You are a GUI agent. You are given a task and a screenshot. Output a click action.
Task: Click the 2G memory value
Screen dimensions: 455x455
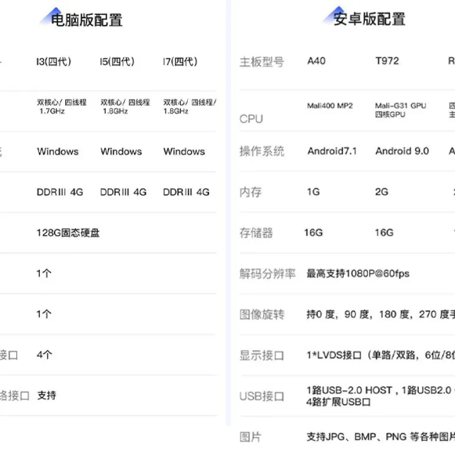[x=382, y=191]
